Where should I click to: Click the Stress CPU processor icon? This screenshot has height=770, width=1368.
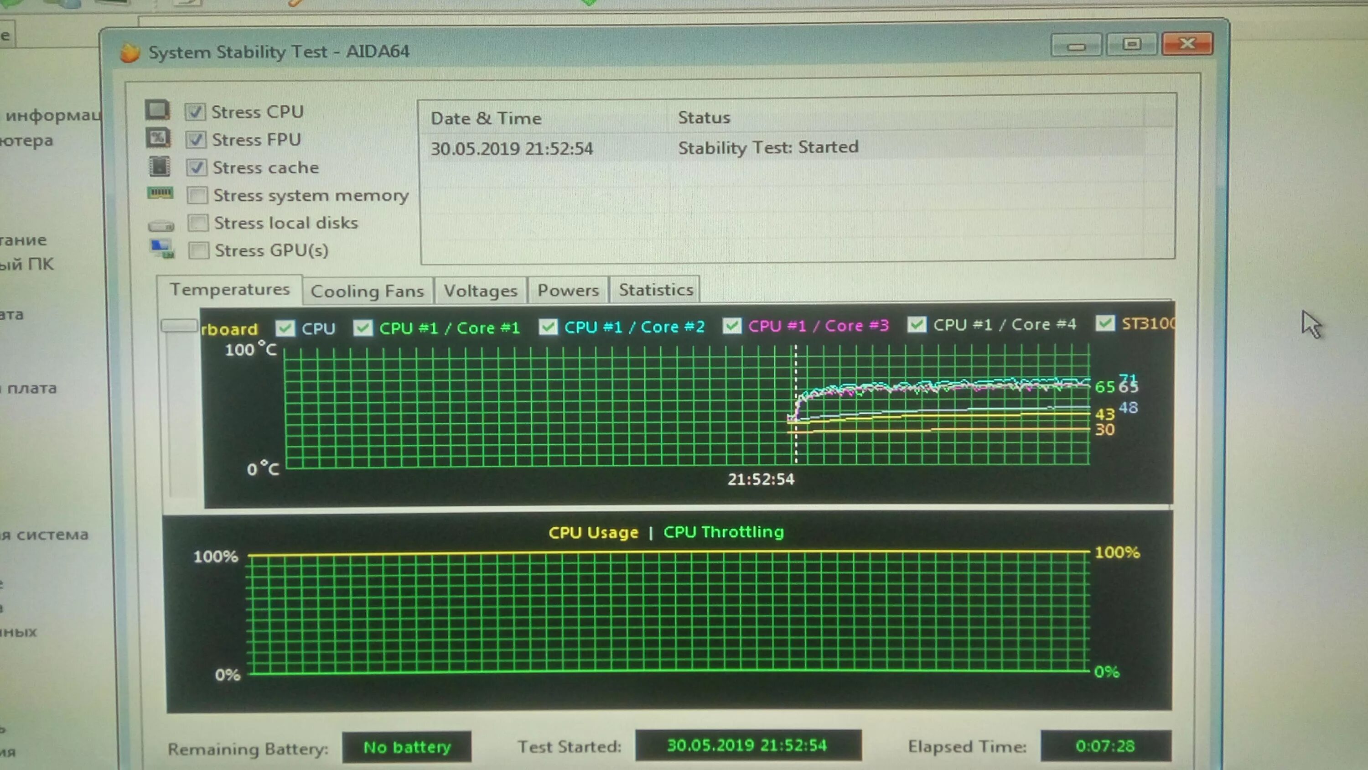pos(158,110)
